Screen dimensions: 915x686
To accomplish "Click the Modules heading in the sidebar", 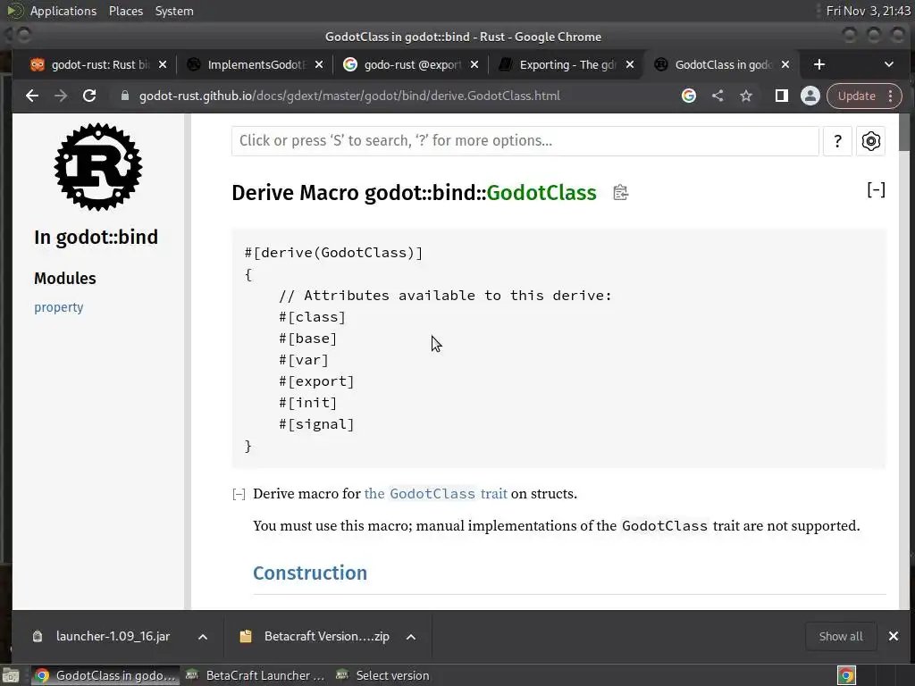I will (64, 279).
